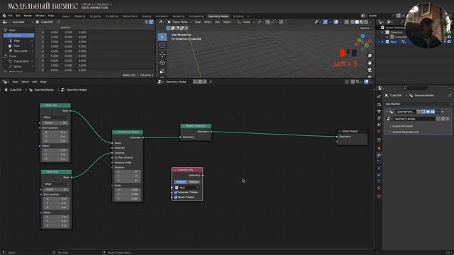Select Relative transform space in Collection Info

coord(194,182)
